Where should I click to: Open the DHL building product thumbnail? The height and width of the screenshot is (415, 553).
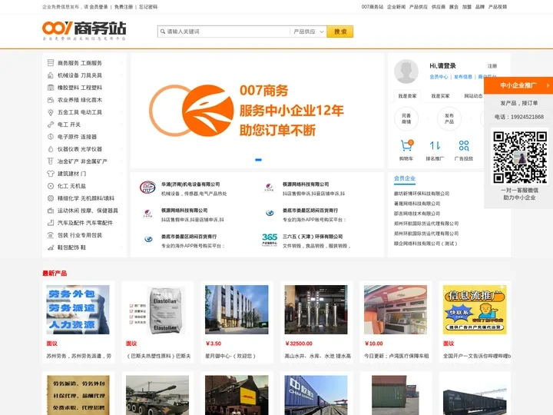pyautogui.click(x=237, y=395)
